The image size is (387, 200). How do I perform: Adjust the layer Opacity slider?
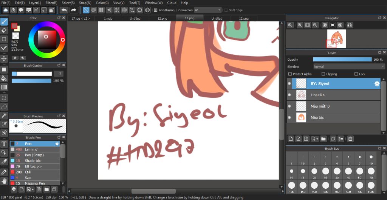tap(342, 59)
